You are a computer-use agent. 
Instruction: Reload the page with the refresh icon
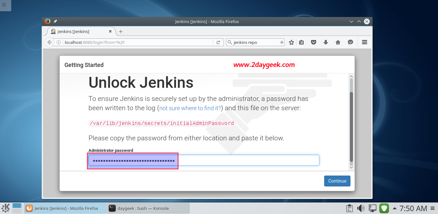click(x=218, y=42)
